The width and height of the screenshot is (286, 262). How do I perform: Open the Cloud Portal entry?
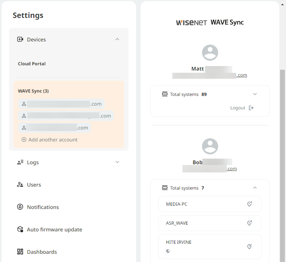pyautogui.click(x=32, y=64)
